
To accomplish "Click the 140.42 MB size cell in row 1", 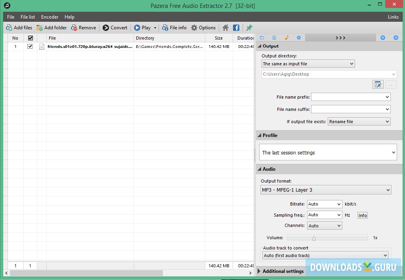I will point(219,47).
